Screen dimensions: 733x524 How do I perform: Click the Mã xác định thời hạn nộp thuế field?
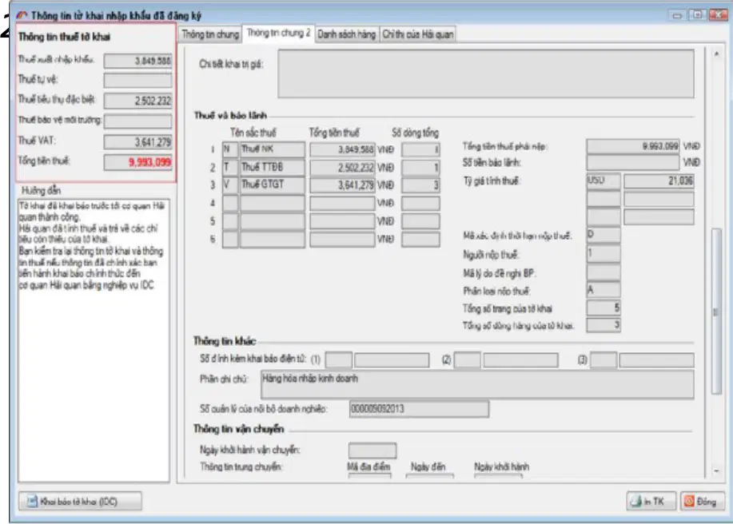click(604, 235)
